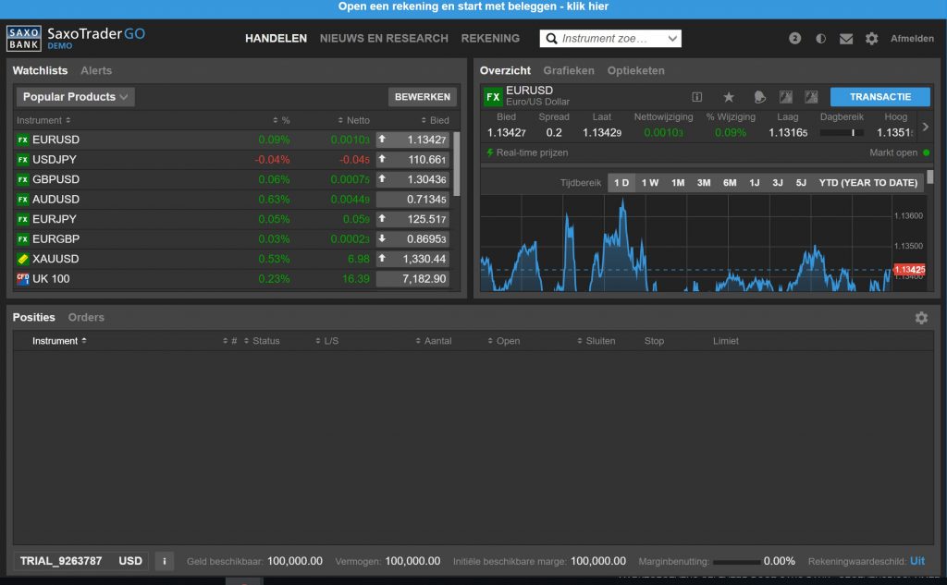Open the help icon in the top bar
Image resolution: width=947 pixels, height=585 pixels.
[794, 38]
